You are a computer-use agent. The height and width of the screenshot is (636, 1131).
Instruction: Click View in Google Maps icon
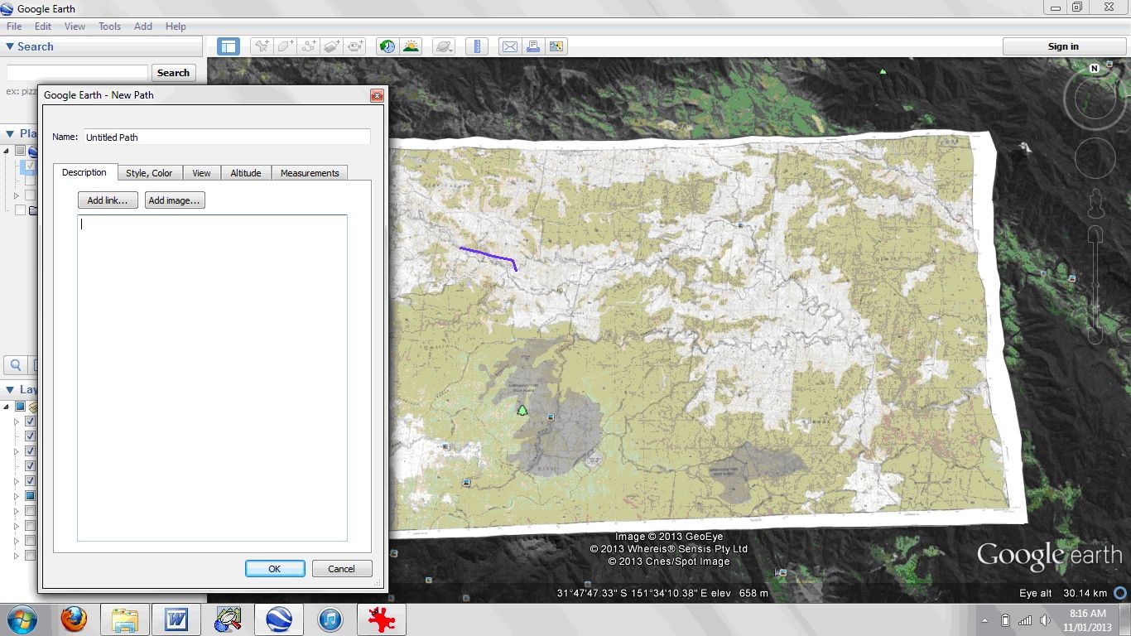click(556, 46)
